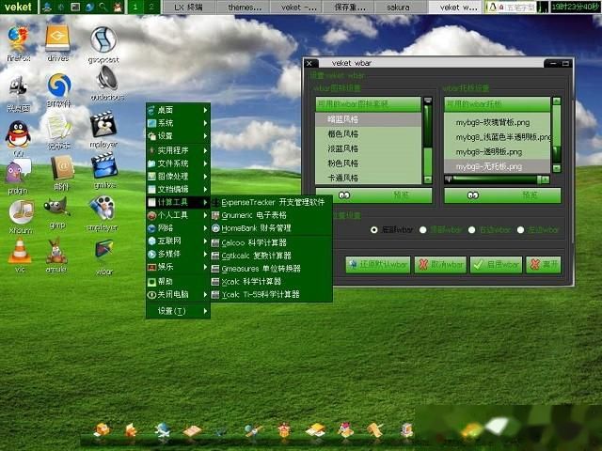Expand the 系统 submenu
The image size is (602, 451).
[178, 123]
